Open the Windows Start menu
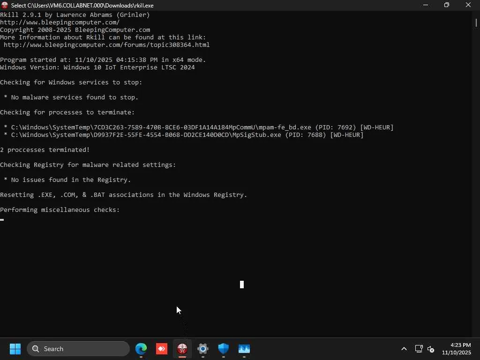This screenshot has width=480, height=360. pyautogui.click(x=15, y=349)
